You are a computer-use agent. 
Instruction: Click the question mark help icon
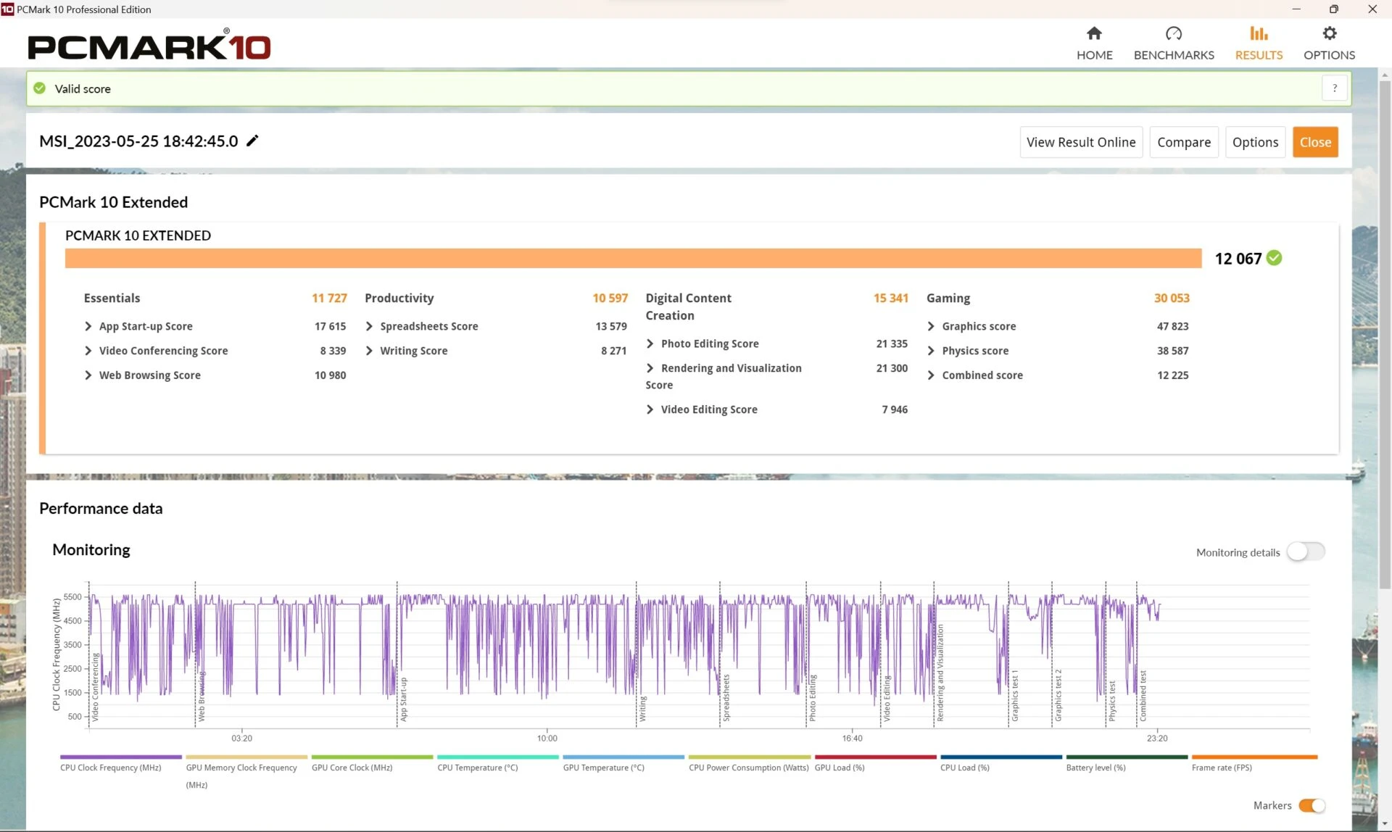coord(1335,88)
